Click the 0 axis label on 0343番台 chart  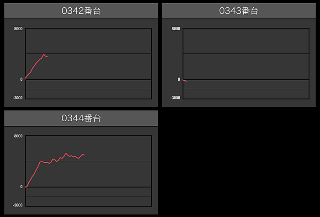179,79
